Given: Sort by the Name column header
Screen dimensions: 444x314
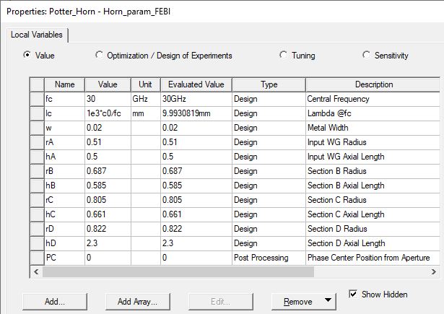Looking at the screenshot, I should [x=64, y=84].
